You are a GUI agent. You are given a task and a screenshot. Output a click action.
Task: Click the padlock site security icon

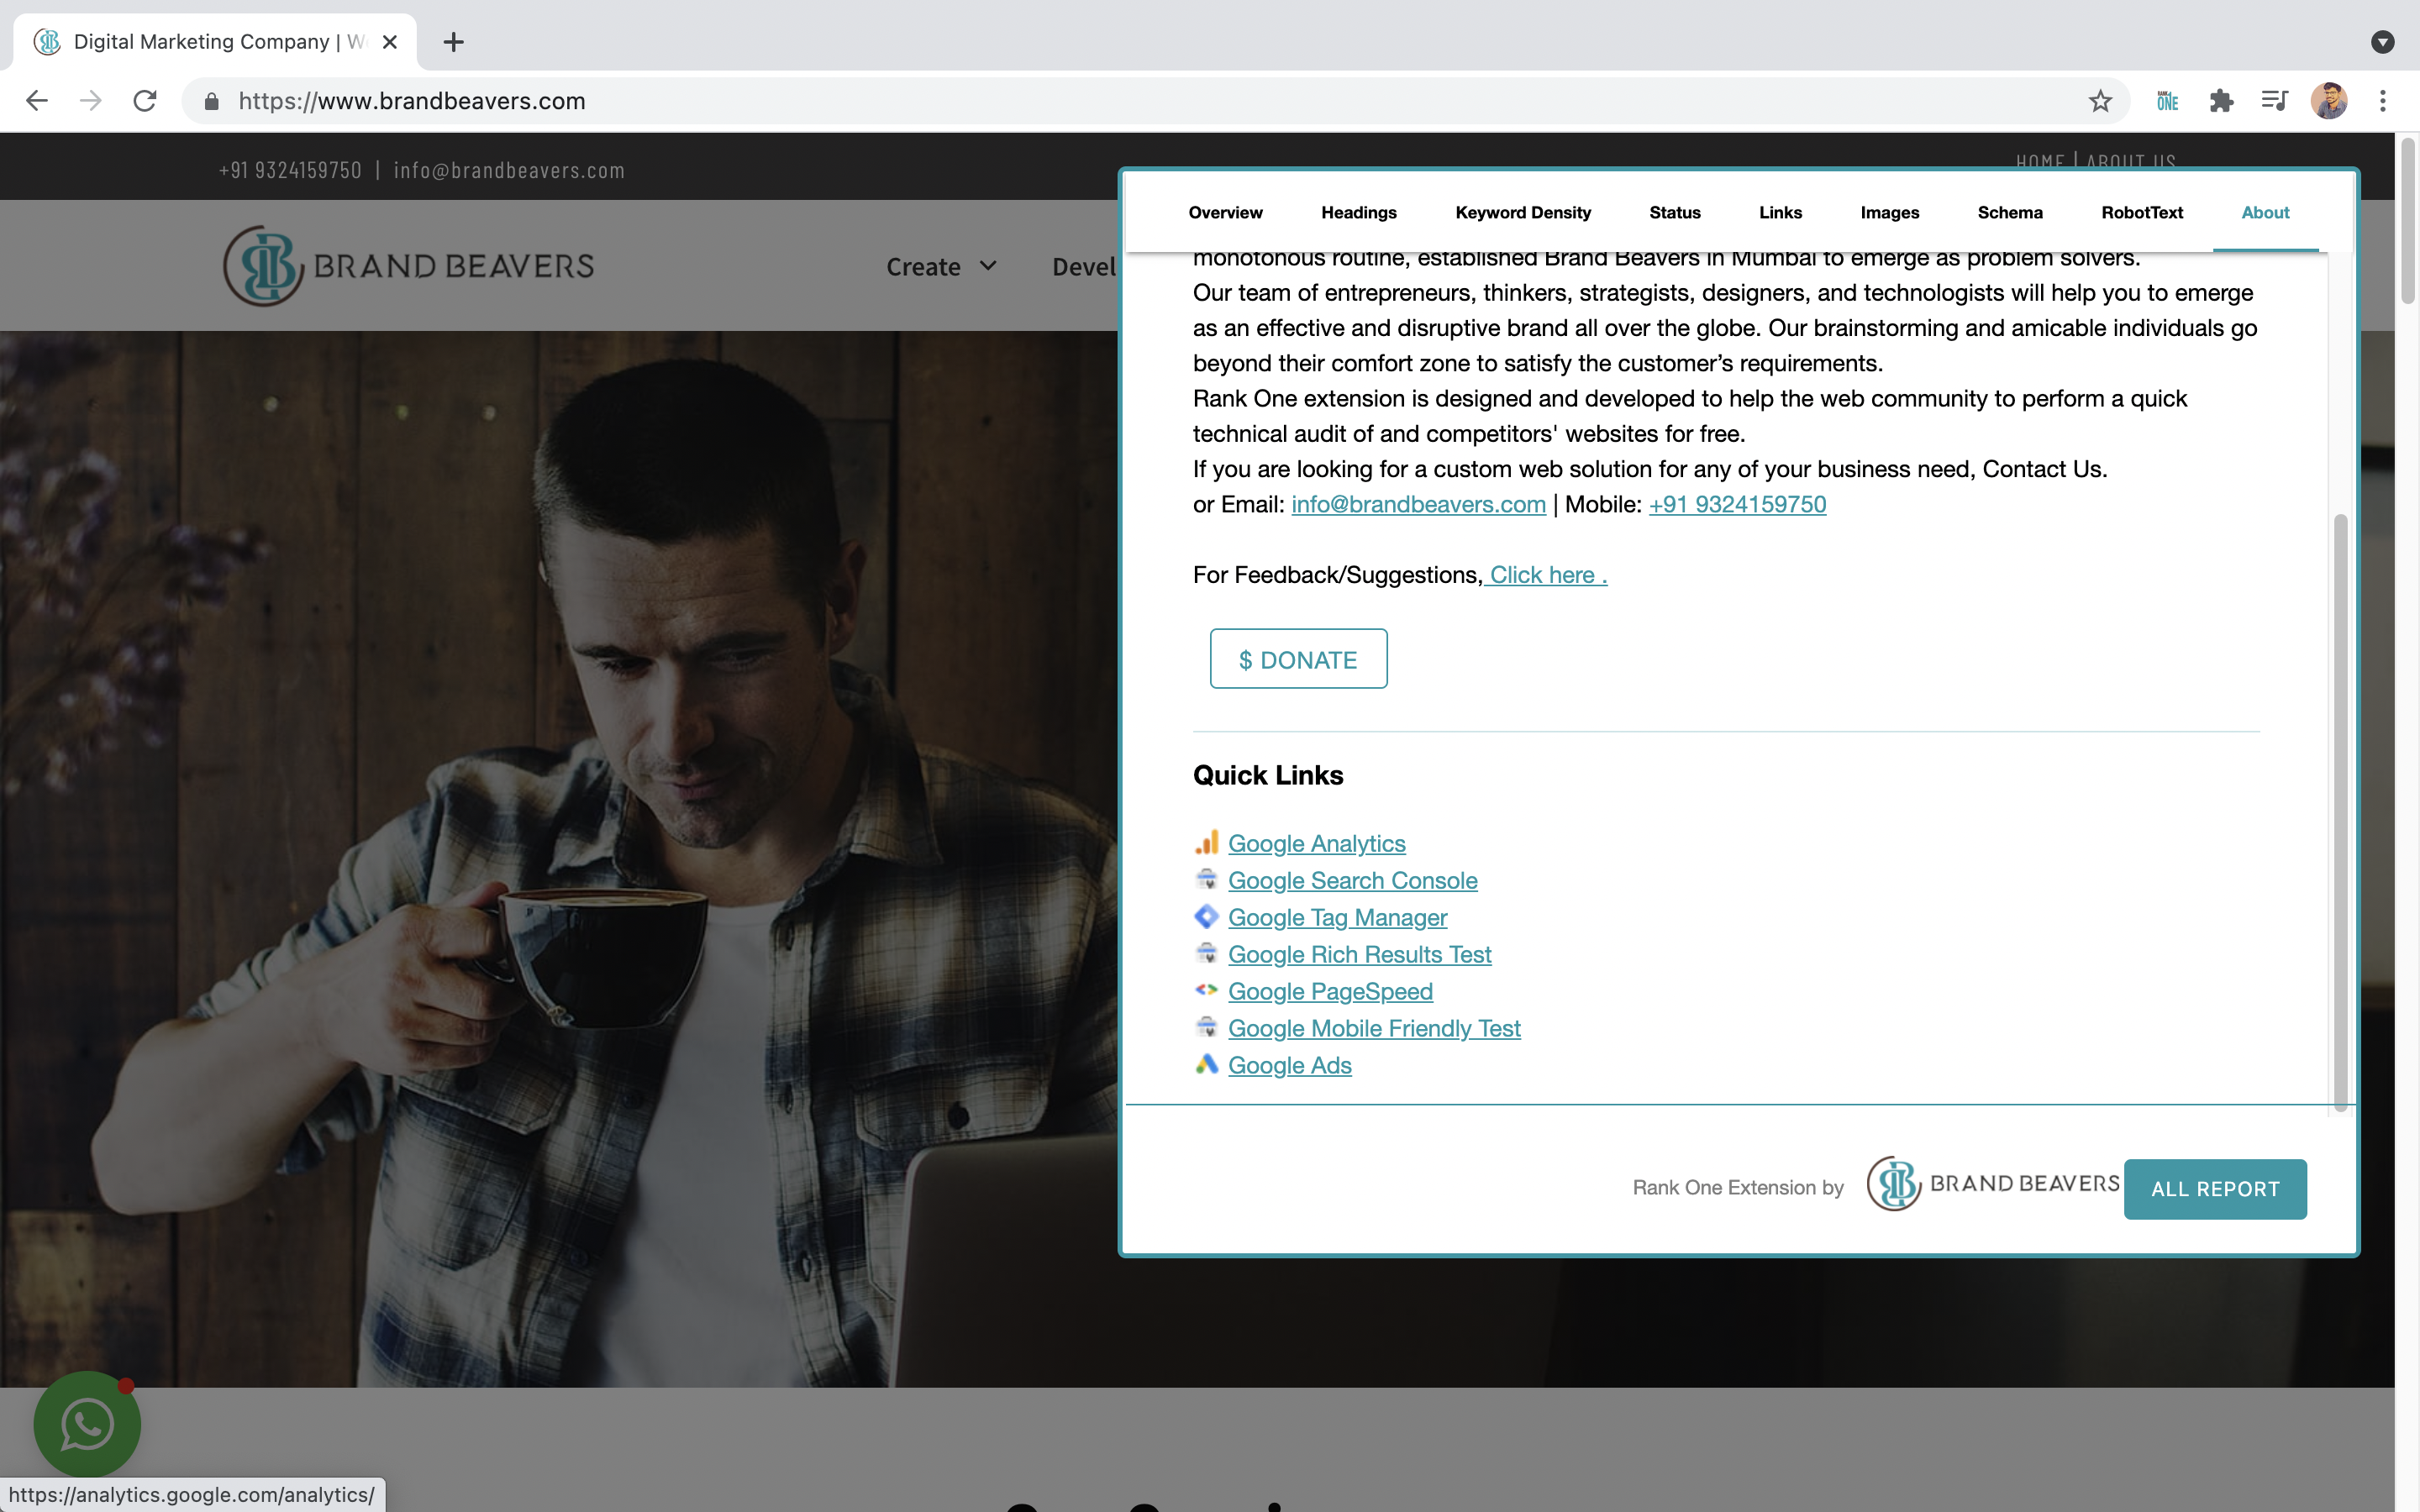tap(211, 100)
